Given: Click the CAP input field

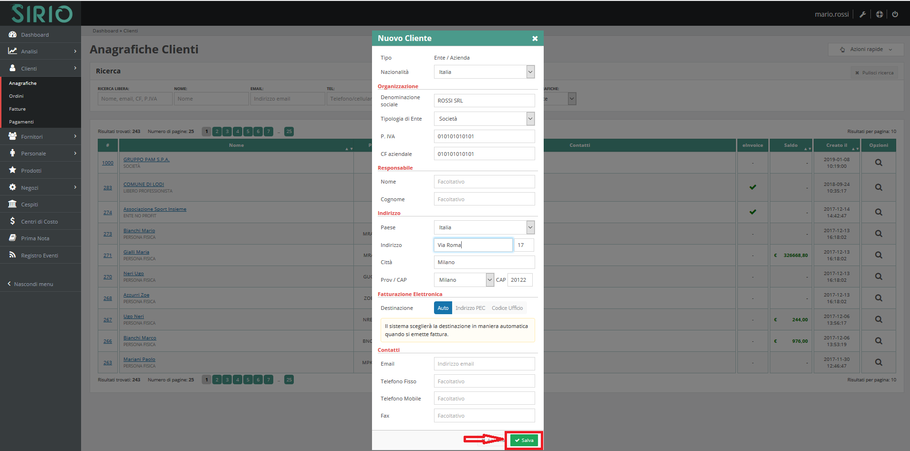Looking at the screenshot, I should tap(519, 280).
